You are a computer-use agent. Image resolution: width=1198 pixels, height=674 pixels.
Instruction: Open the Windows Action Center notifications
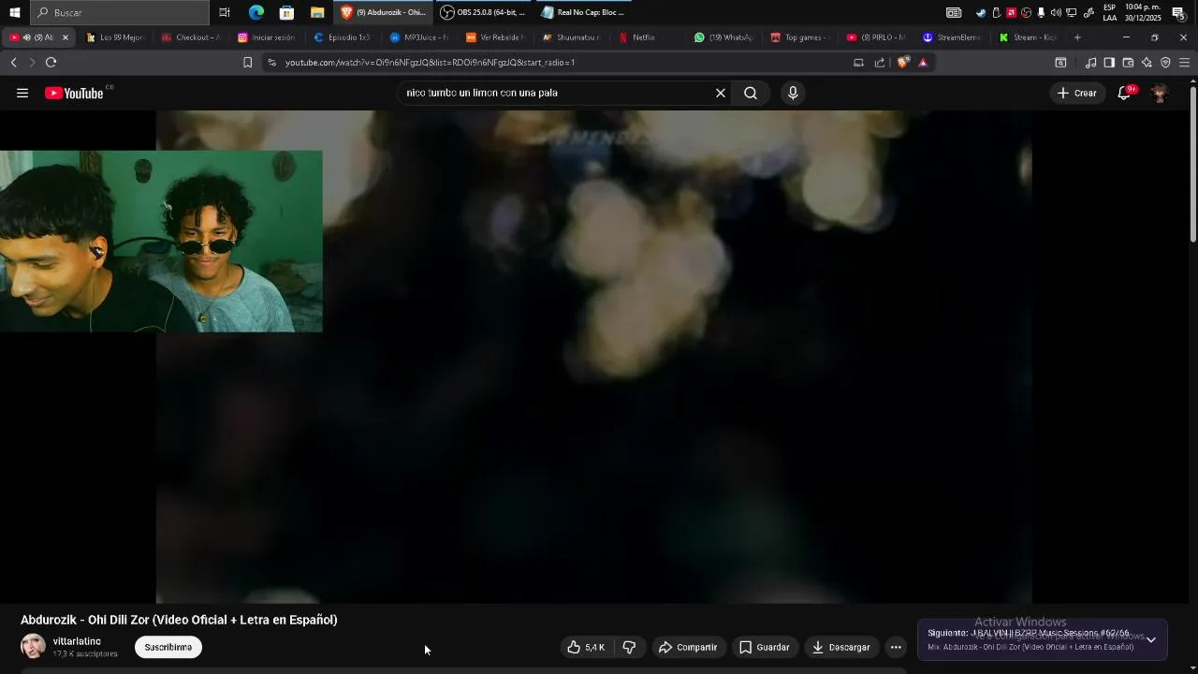[x=1178, y=12]
